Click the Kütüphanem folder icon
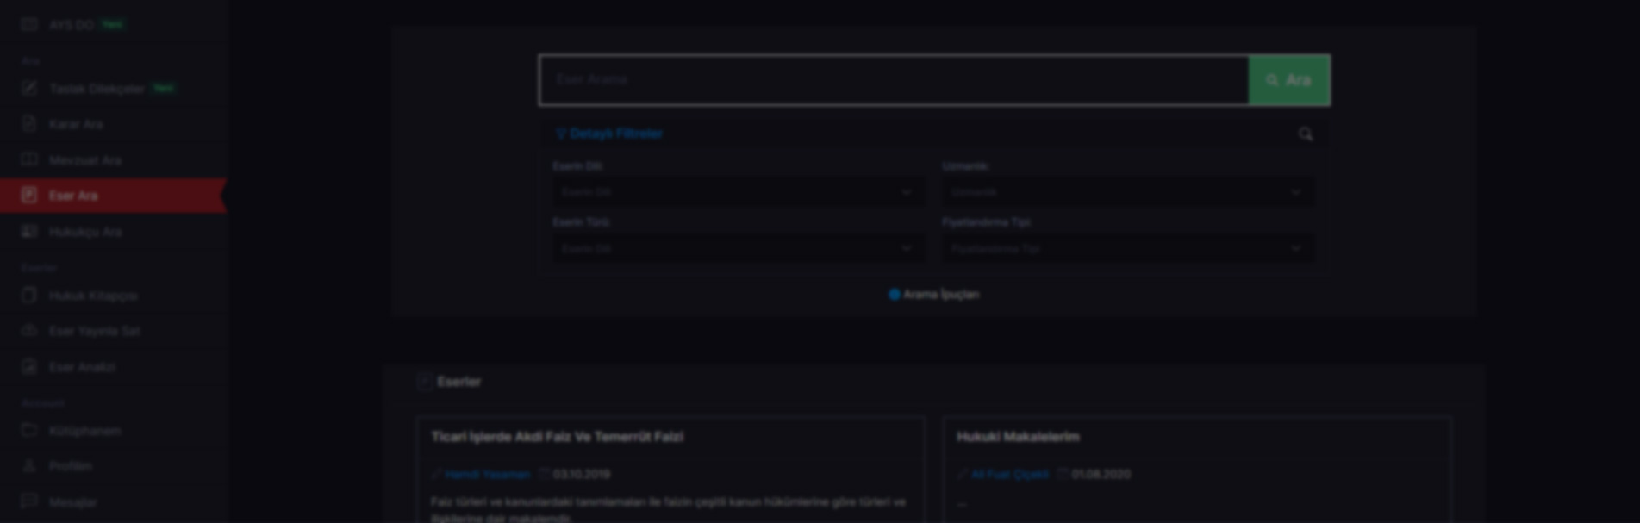1640x523 pixels. pos(29,429)
